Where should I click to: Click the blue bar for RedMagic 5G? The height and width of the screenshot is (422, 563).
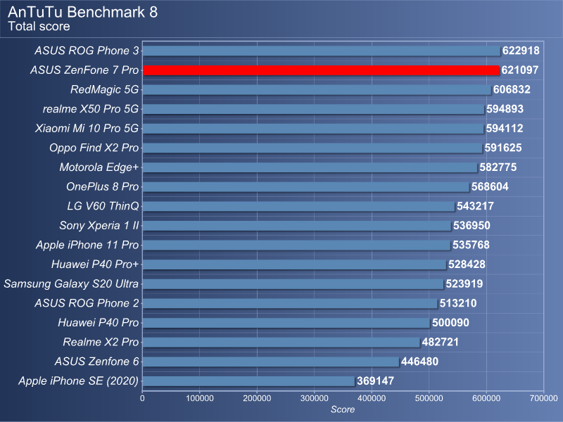pos(317,90)
